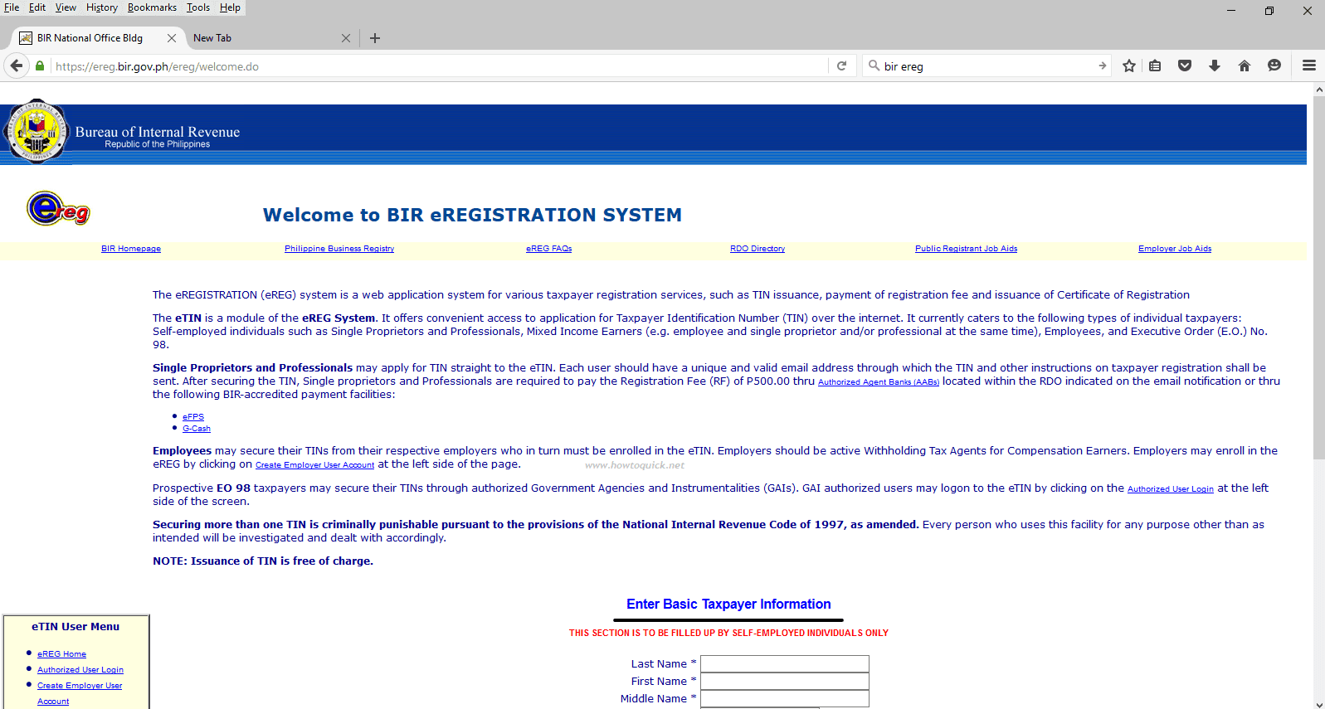Open Public Registrant Job Aids link
This screenshot has width=1325, height=709.
[x=966, y=249]
